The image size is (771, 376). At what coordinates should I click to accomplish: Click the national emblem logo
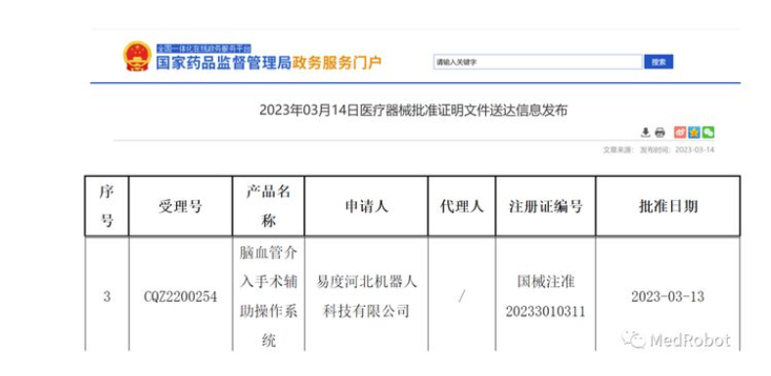pos(137,57)
